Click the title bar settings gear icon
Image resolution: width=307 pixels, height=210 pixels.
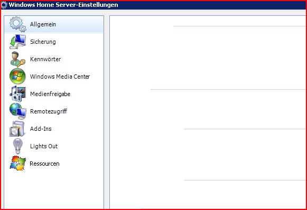[x=4, y=5]
